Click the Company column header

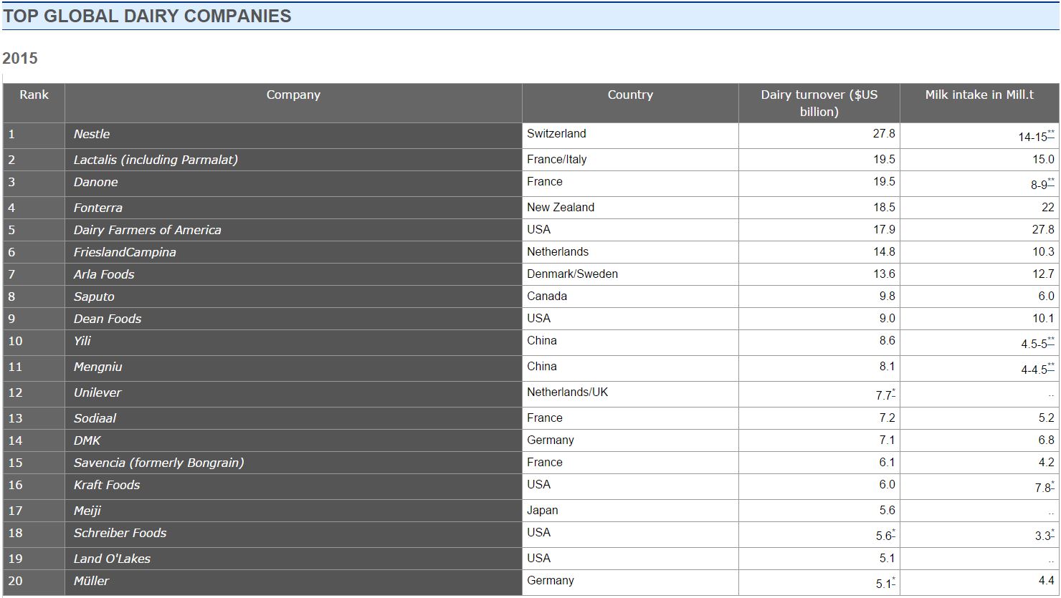293,103
